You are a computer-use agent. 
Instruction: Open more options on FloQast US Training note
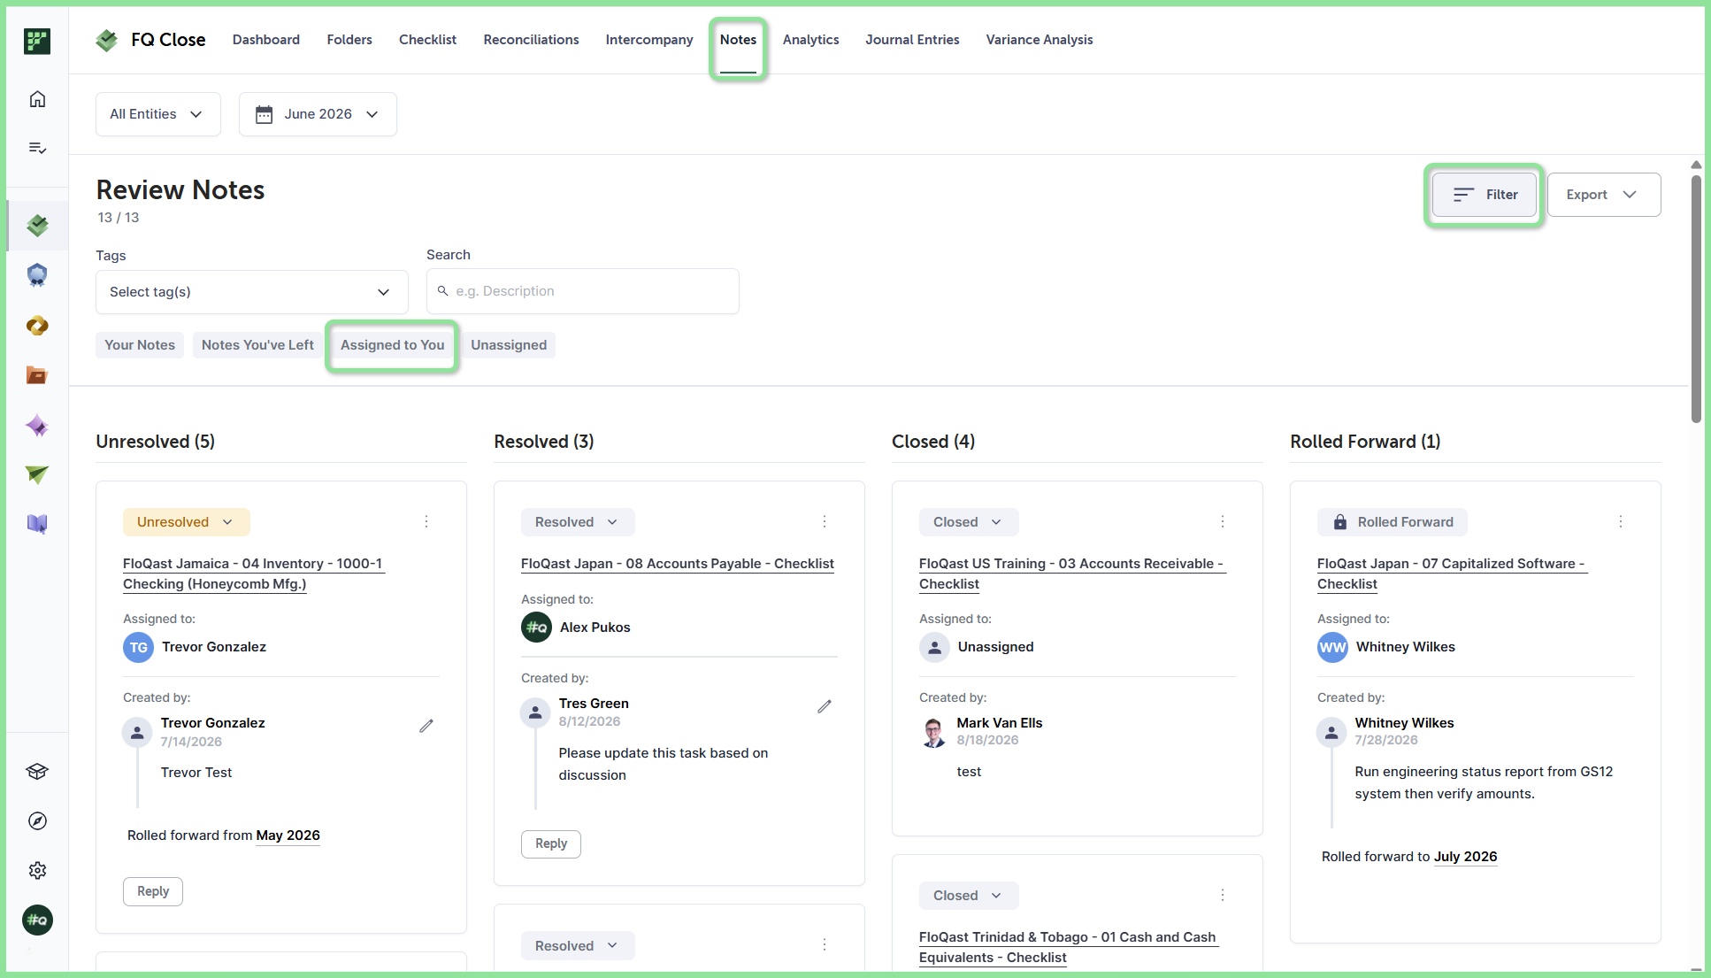point(1223,522)
